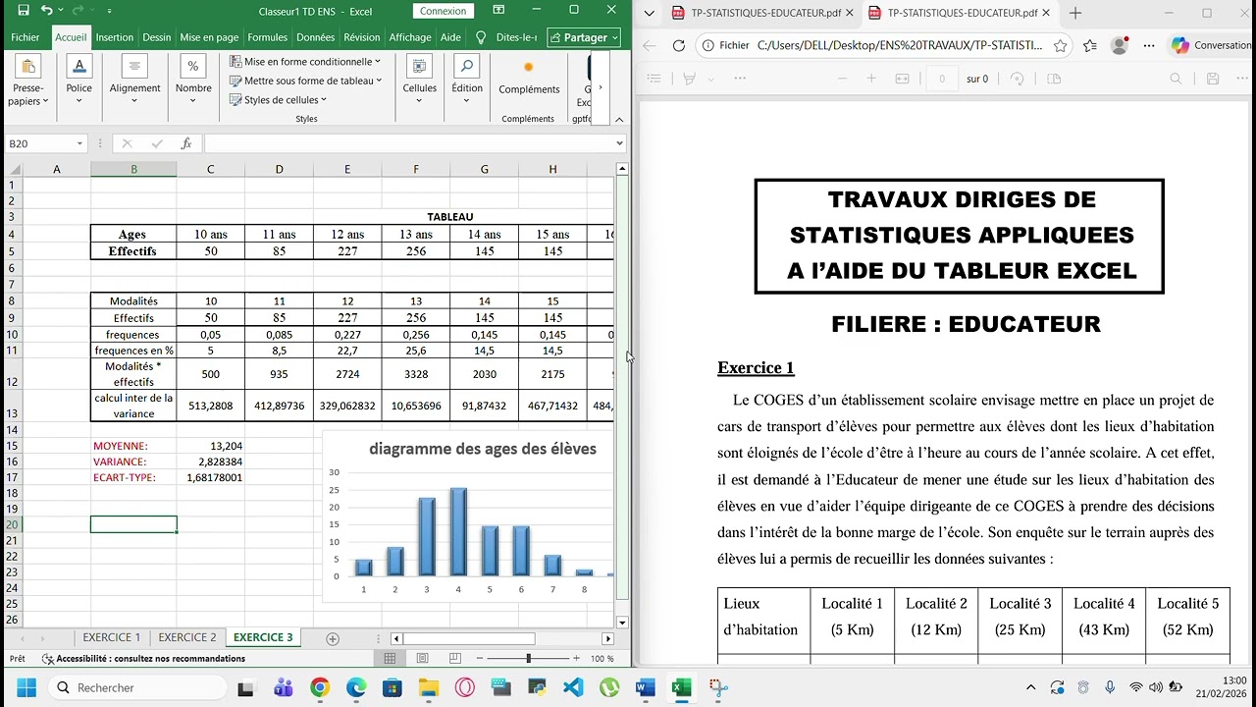Open the Nombre percent format group
The width and height of the screenshot is (1256, 707).
pos(193,68)
